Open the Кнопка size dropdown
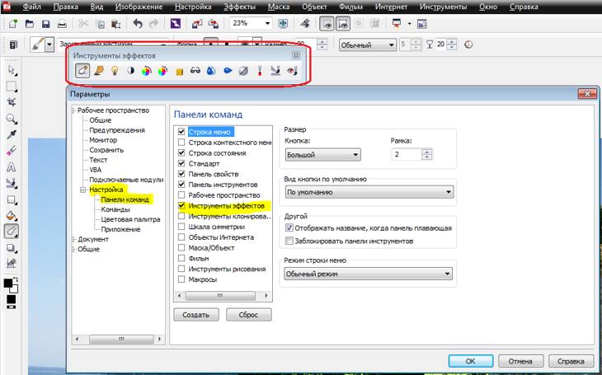Viewport: 602px width, 375px height. click(322, 154)
